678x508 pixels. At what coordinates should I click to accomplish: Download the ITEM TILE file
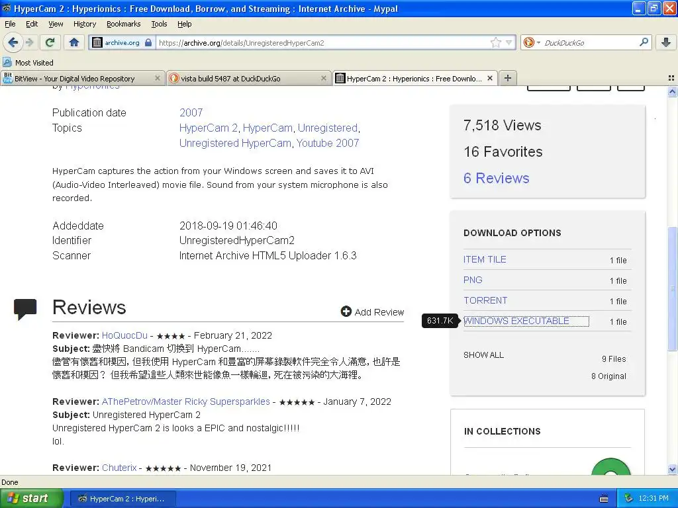click(x=485, y=259)
